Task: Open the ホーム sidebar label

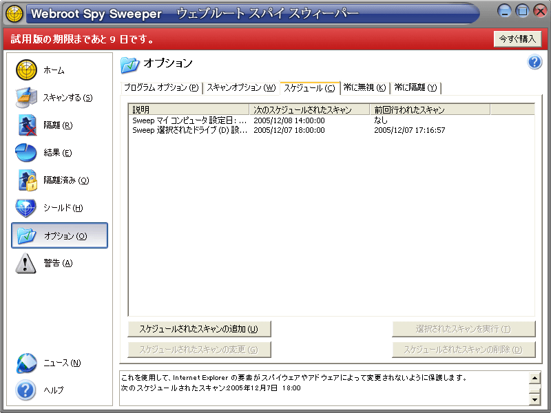Action: (54, 70)
